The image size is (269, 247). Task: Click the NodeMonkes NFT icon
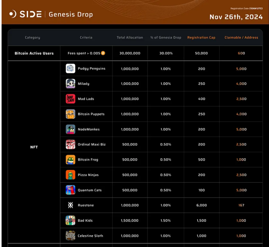coord(70,129)
